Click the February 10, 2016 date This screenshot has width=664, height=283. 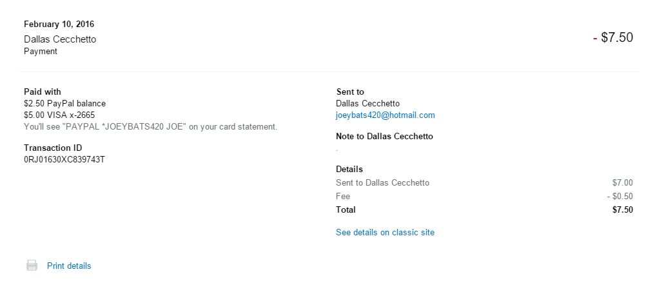[x=59, y=24]
